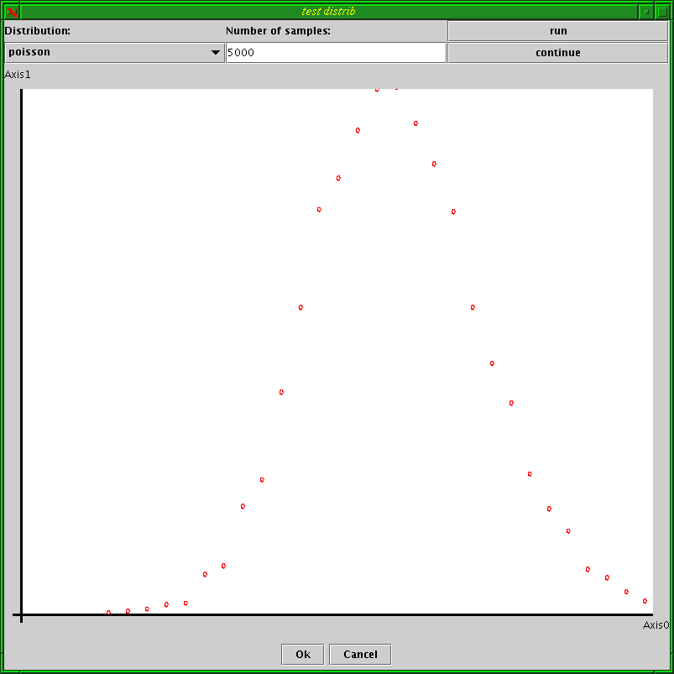Confirm with the Ok button

click(x=303, y=655)
